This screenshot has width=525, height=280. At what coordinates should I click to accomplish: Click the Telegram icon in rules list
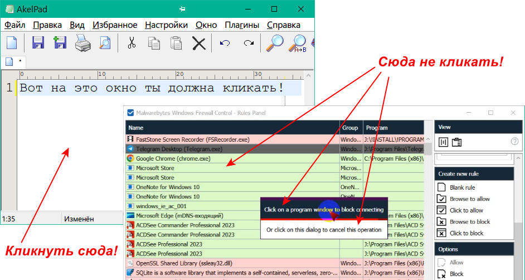tap(130, 149)
